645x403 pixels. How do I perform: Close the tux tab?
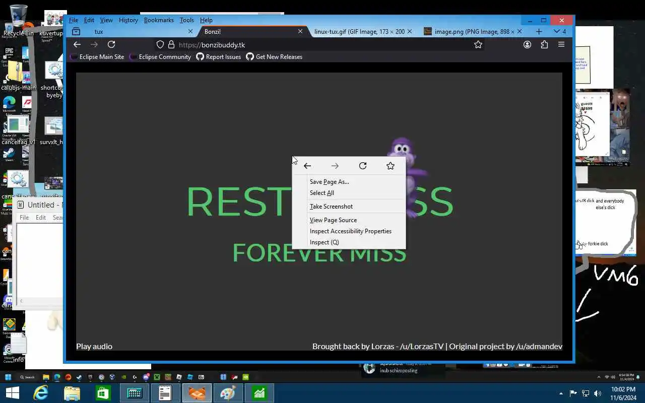point(190,31)
